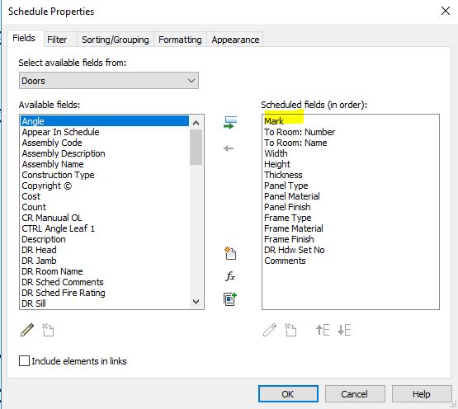Select Assembly Code field
Viewport: 458px width, 409px height.
pos(105,143)
